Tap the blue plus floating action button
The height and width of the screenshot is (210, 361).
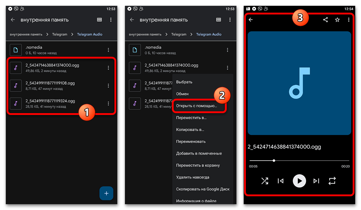(x=106, y=193)
